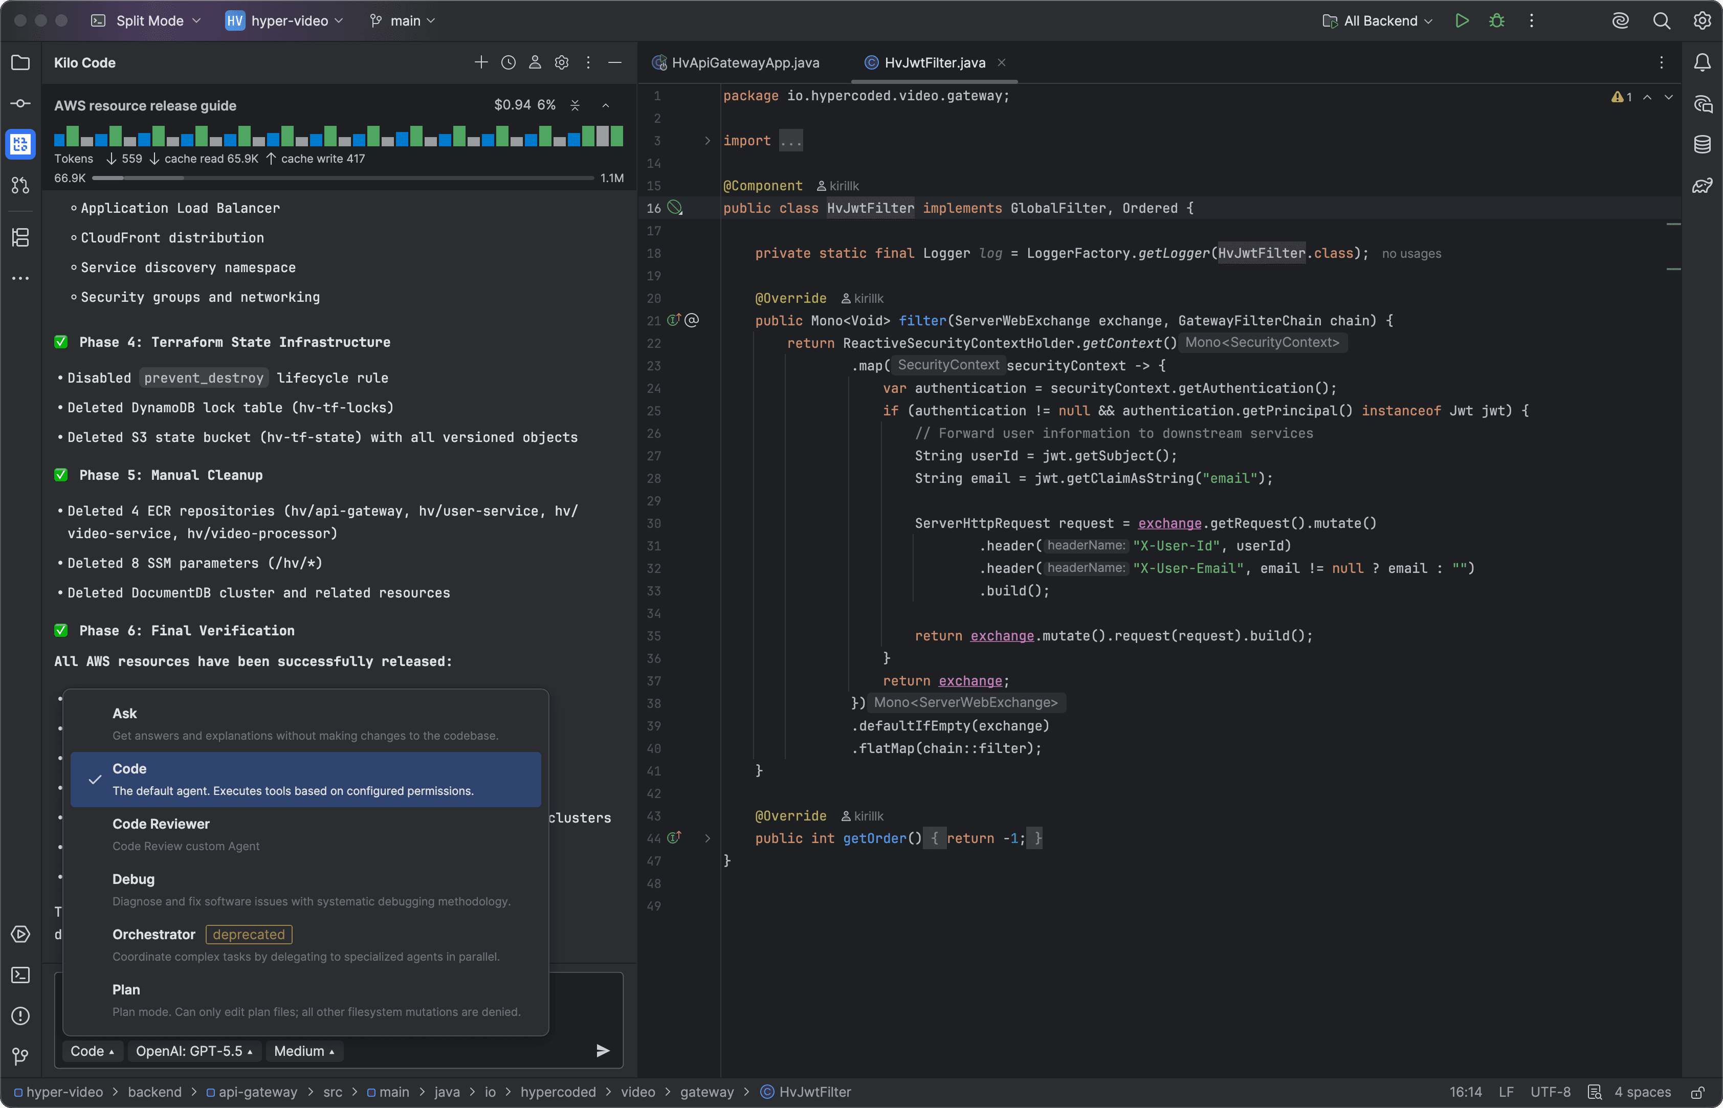This screenshot has height=1108, width=1723.
Task: Open the Git tool window icon
Action: click(20, 1056)
